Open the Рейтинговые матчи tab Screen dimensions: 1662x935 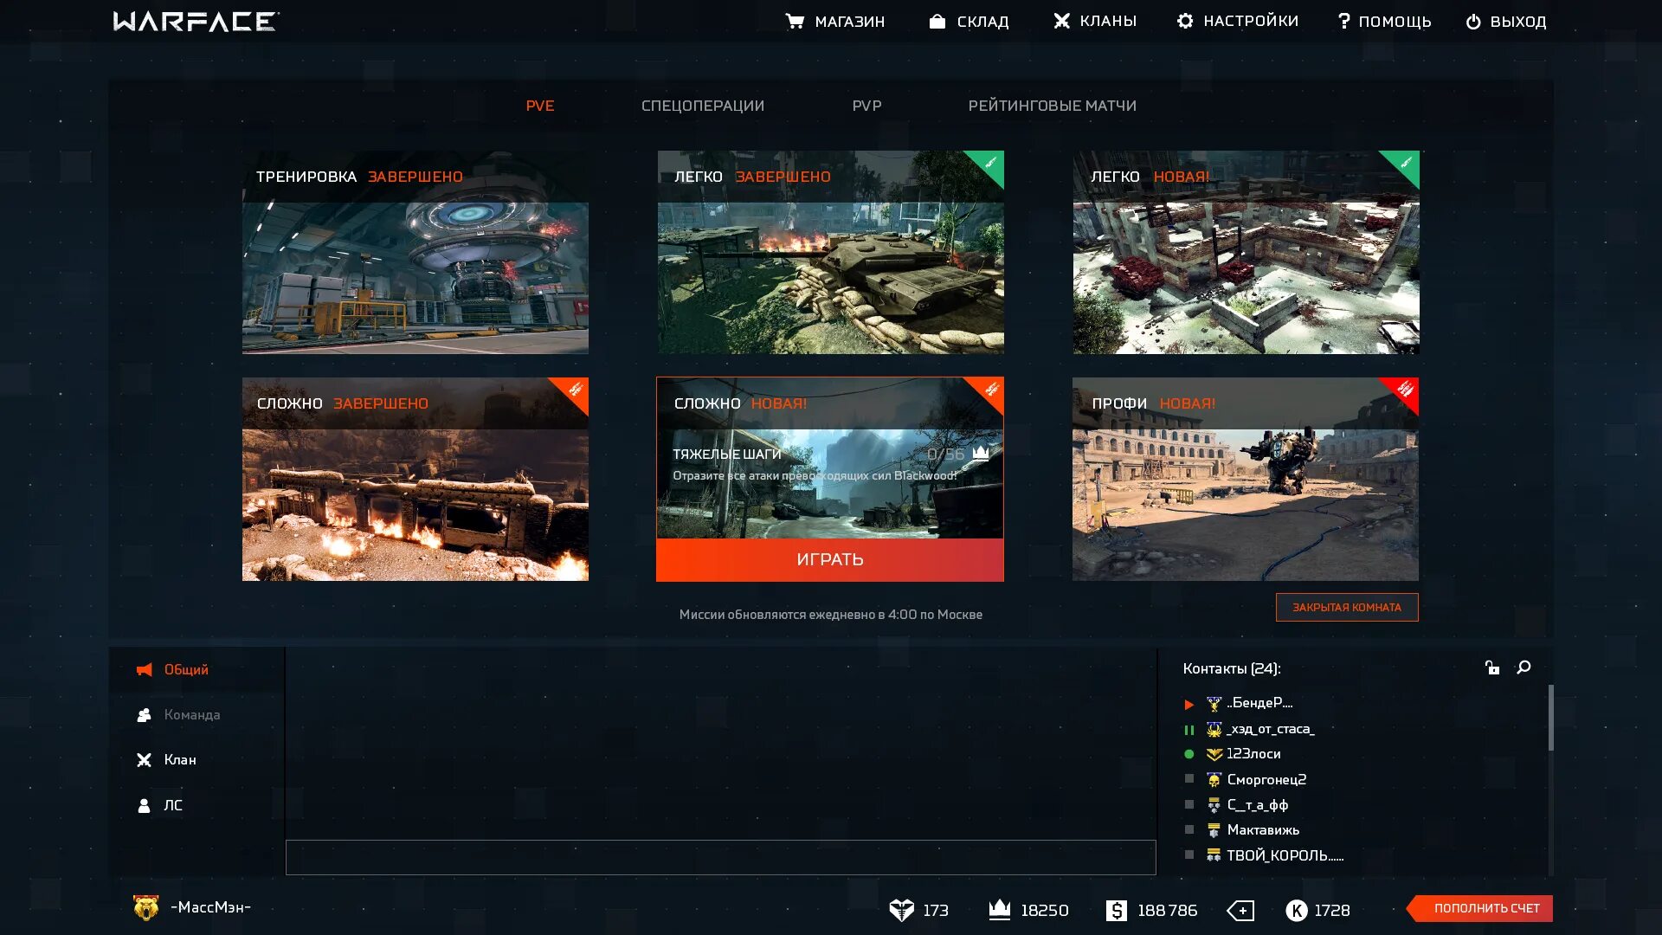click(1053, 106)
